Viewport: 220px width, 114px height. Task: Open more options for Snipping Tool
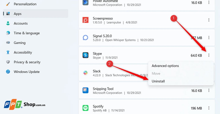[209, 90]
